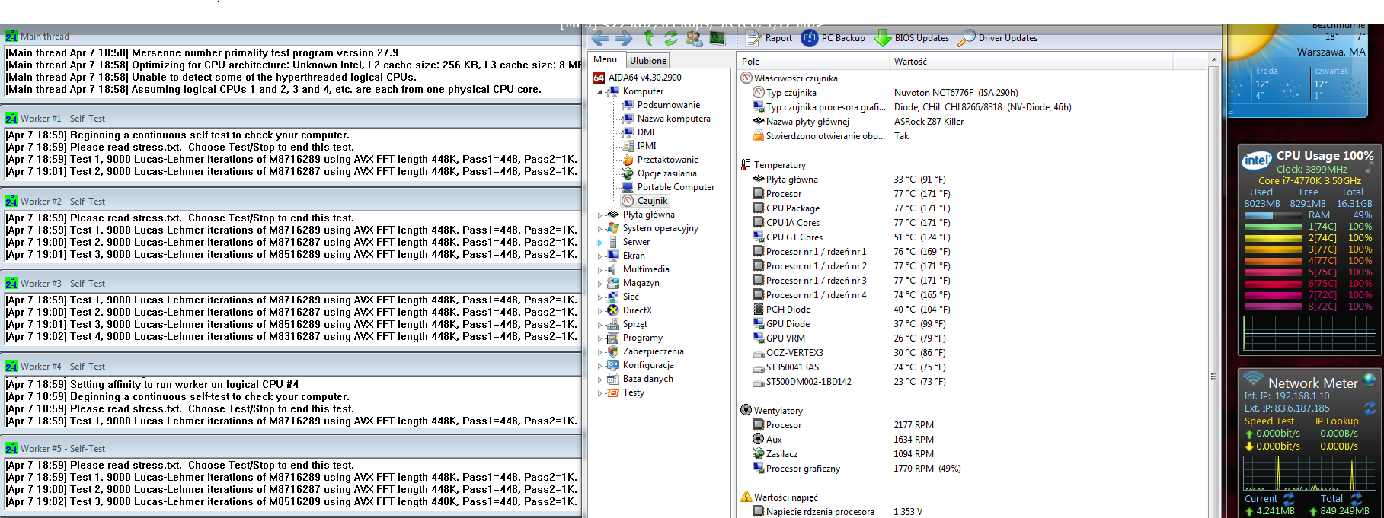
Task: Expand the Płyta główna tree node
Action: pos(599,215)
